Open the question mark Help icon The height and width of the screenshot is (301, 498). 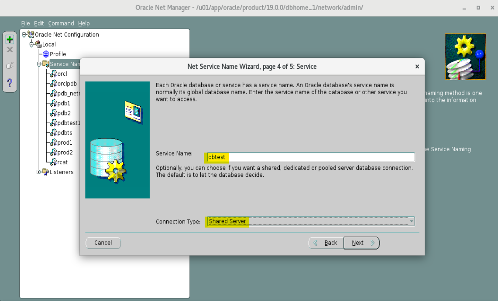10,83
